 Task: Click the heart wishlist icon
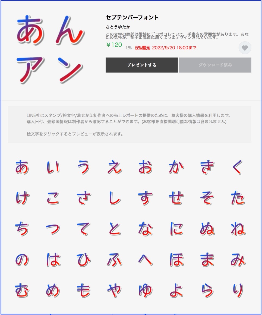point(245,48)
